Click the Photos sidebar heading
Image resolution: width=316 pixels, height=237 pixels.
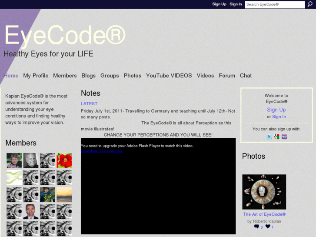tap(253, 156)
